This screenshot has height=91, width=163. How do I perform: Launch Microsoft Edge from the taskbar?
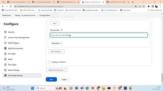[x=87, y=88]
